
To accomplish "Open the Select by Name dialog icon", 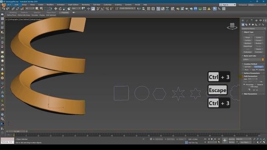I will pos(41,9).
